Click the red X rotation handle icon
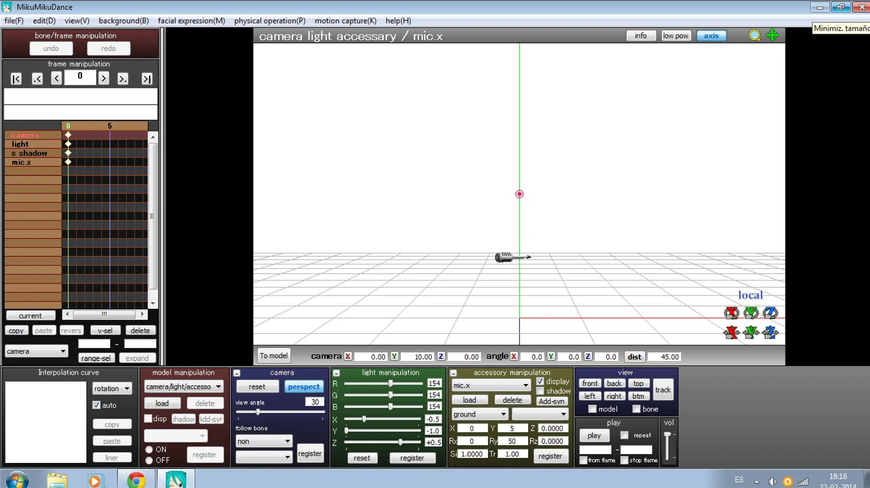Screen dimensions: 870x488 732,313
